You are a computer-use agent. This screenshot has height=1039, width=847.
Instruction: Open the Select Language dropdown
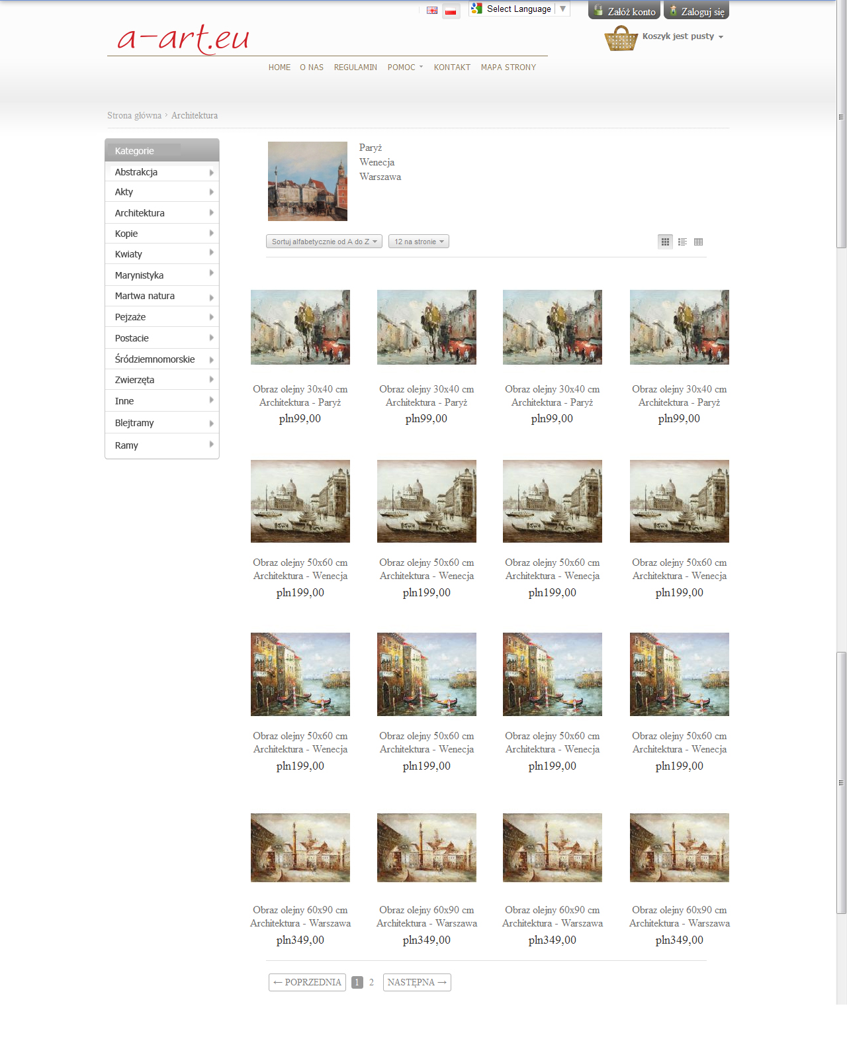click(519, 9)
